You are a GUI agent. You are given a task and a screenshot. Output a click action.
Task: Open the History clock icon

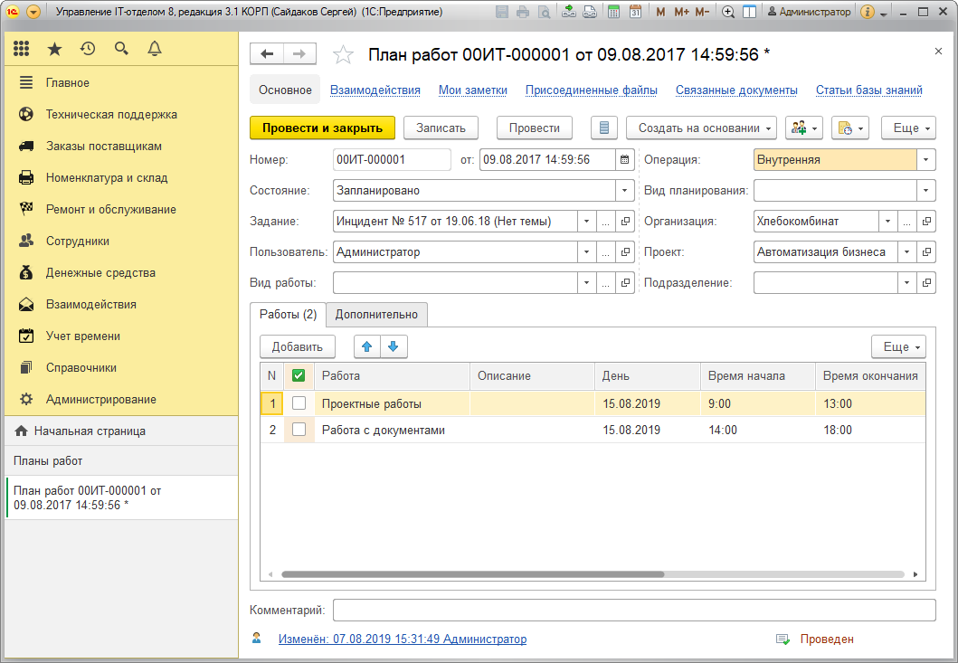pyautogui.click(x=88, y=49)
